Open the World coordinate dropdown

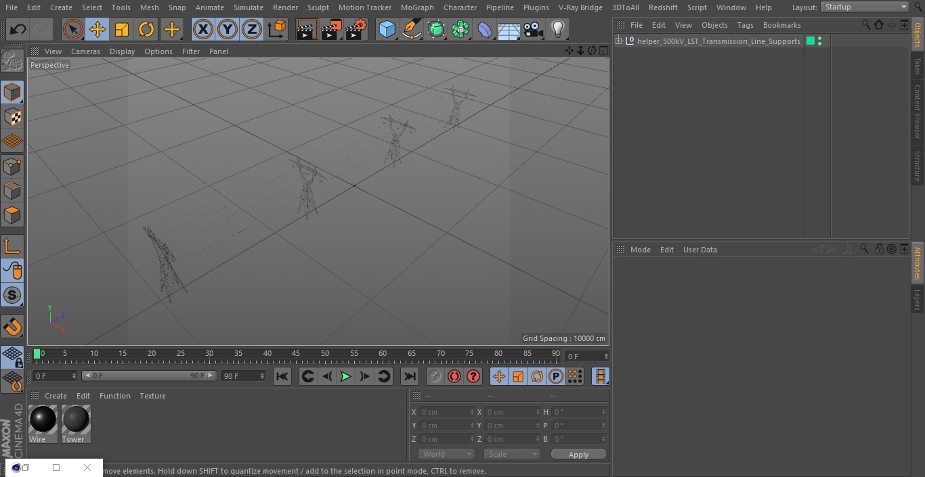(446, 454)
